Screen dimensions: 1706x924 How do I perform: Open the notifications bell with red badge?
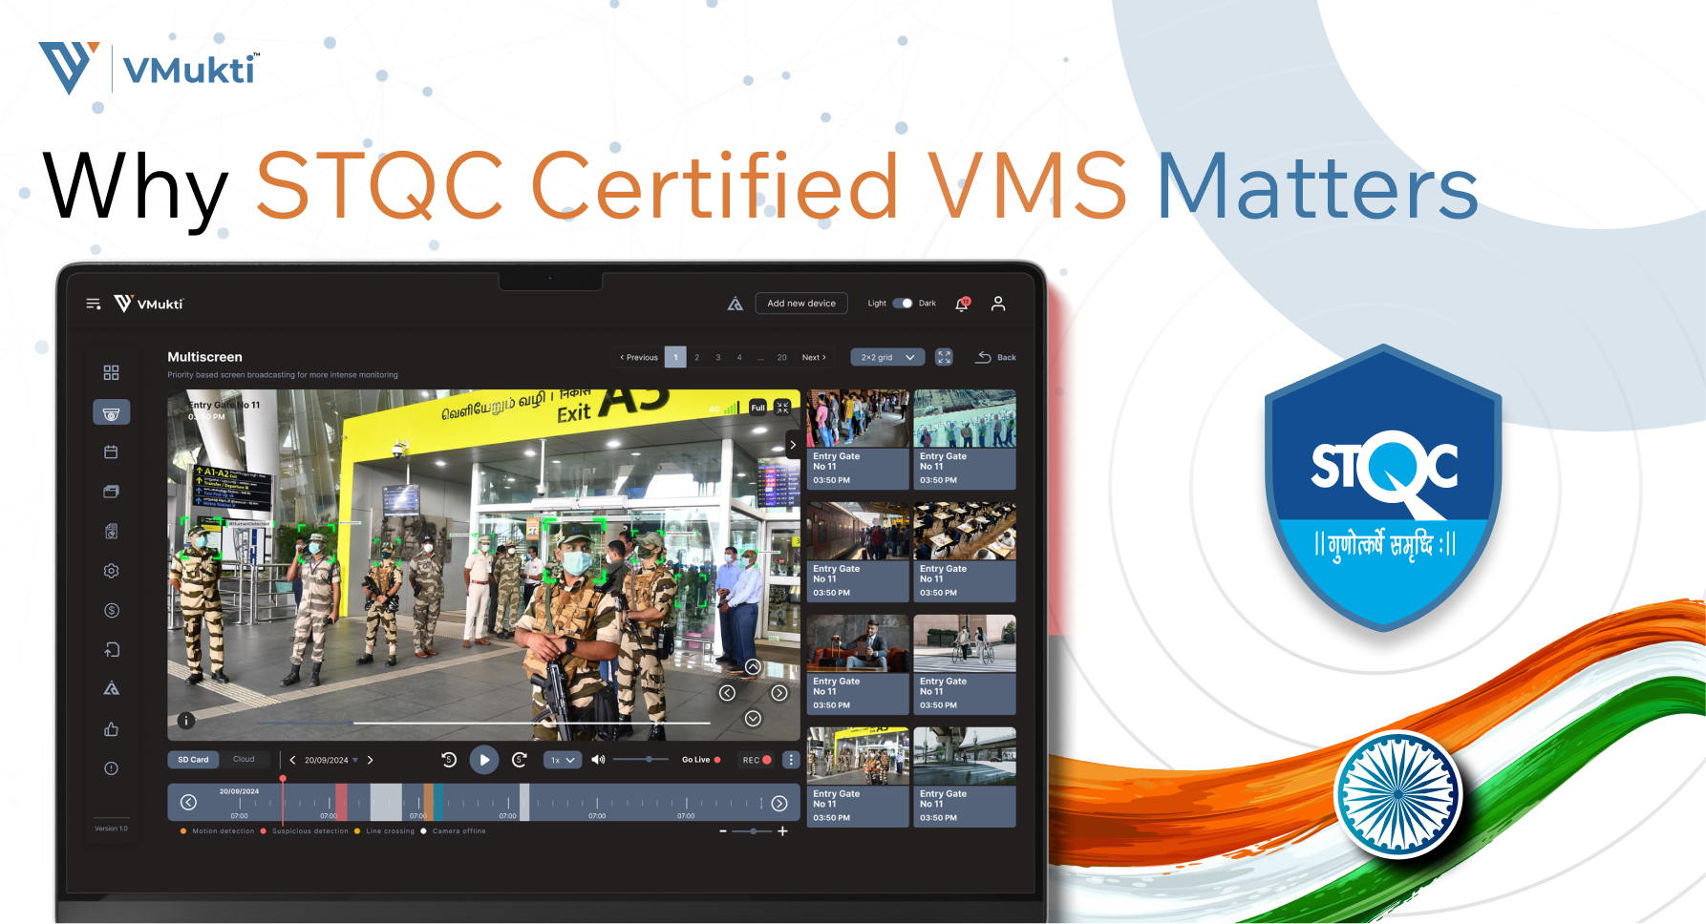pyautogui.click(x=963, y=304)
